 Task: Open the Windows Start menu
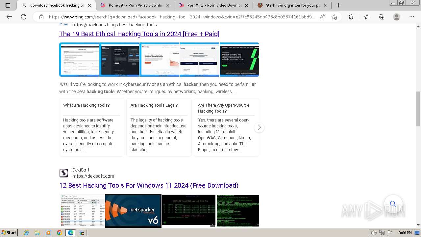[9, 233]
